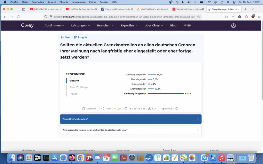Expand the Abstimmen navigation dropdown
263x164 pixels.
tap(54, 26)
